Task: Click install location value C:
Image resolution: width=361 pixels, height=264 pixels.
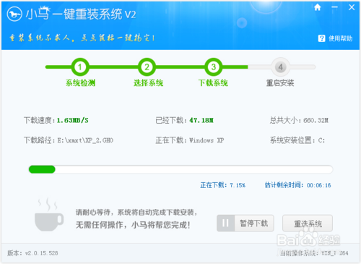Action: click(321, 140)
